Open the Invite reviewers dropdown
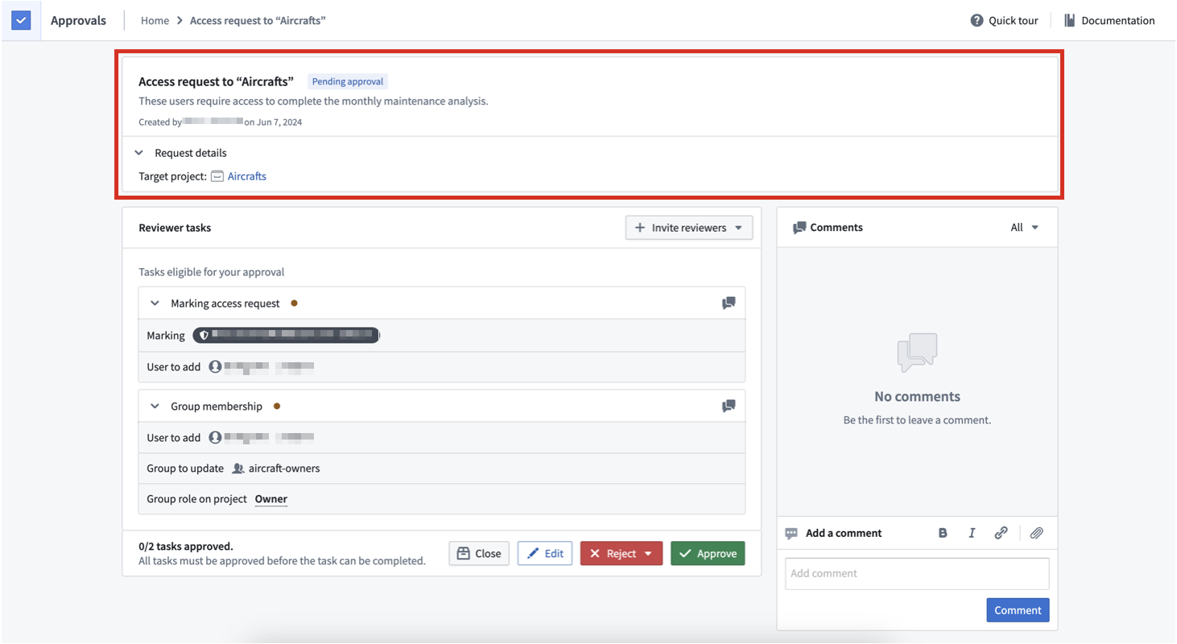The width and height of the screenshot is (1177, 644). (689, 228)
